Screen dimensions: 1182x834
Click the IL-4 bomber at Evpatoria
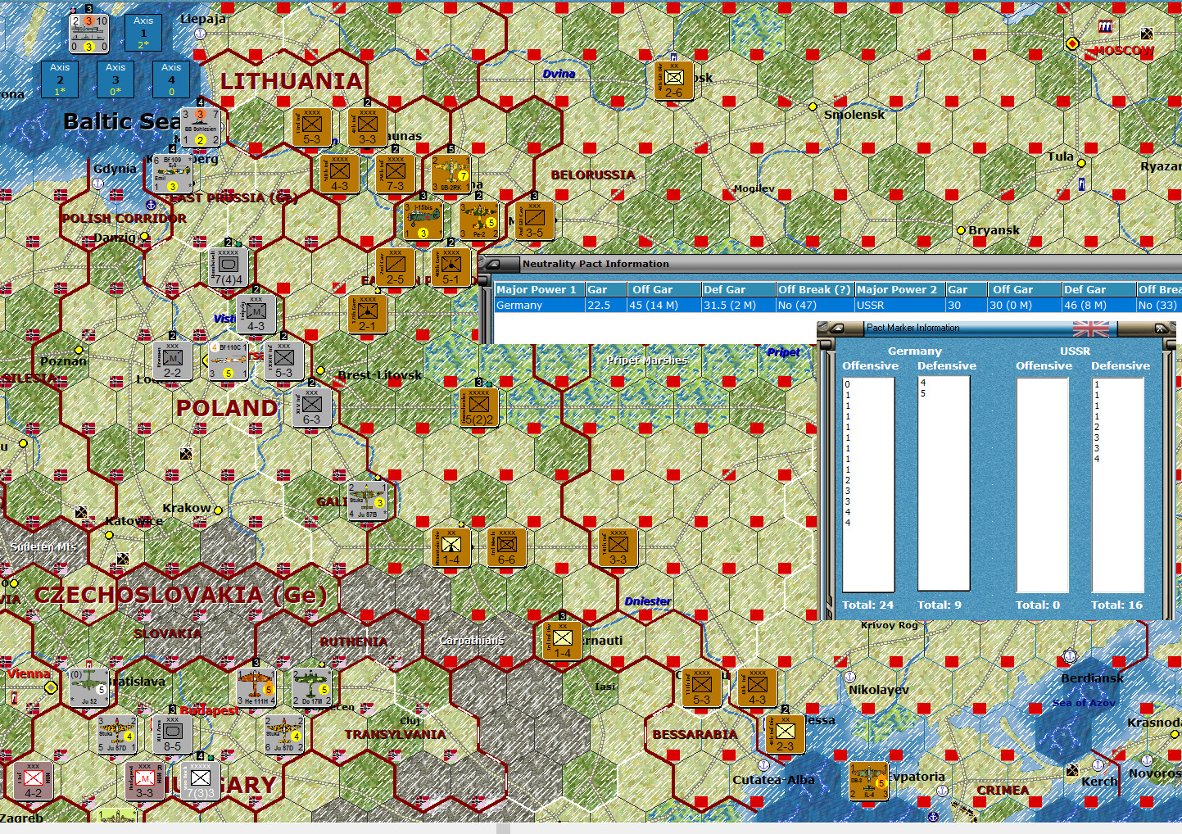[x=868, y=781]
